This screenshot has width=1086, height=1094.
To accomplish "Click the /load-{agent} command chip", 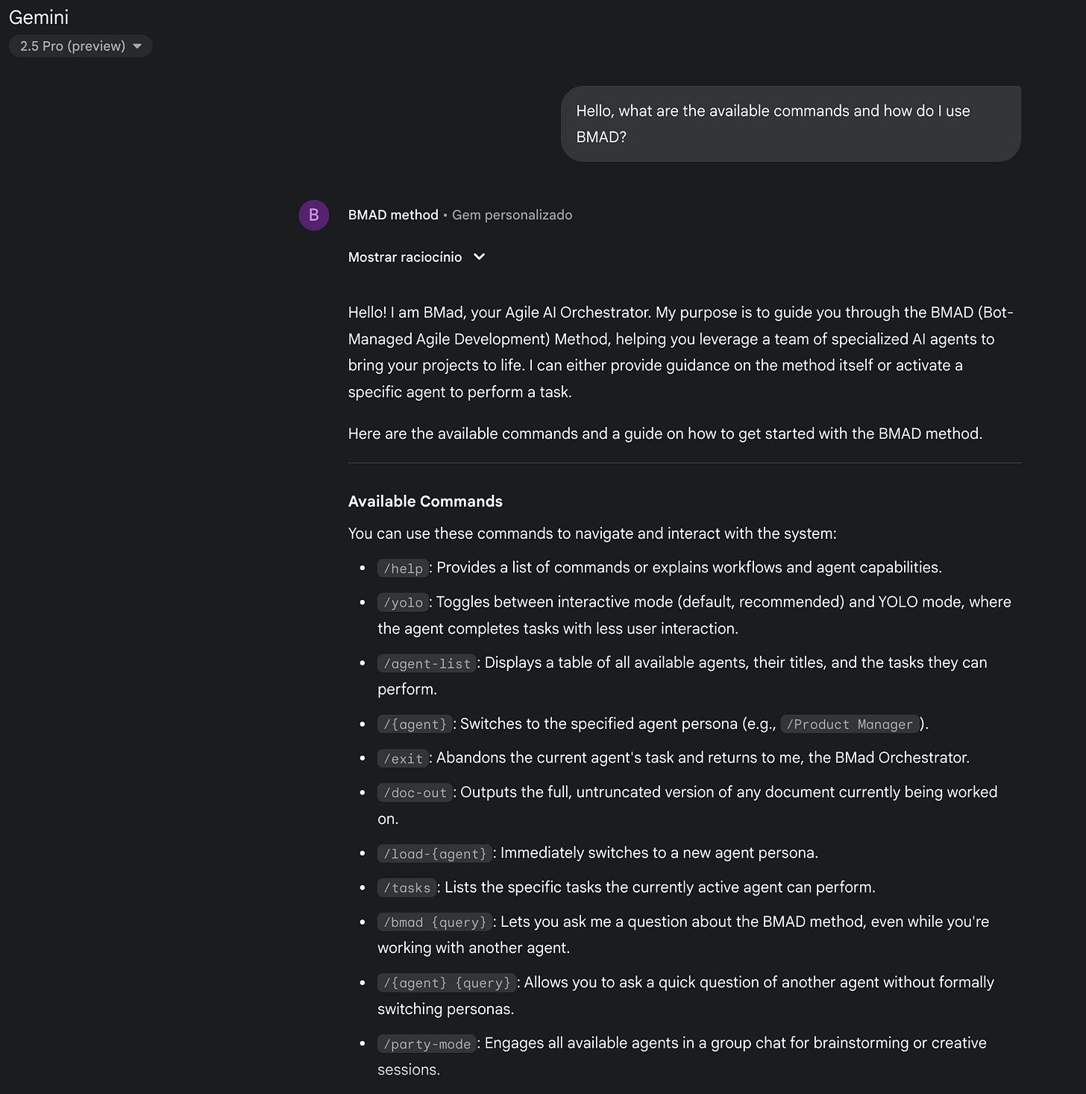I will click(x=435, y=854).
